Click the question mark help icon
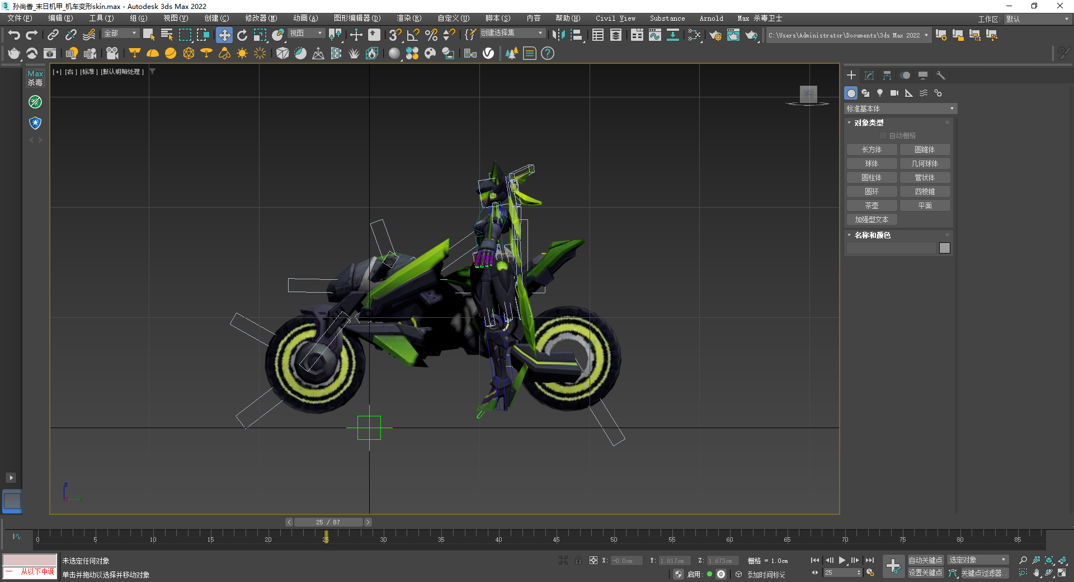 [x=548, y=53]
